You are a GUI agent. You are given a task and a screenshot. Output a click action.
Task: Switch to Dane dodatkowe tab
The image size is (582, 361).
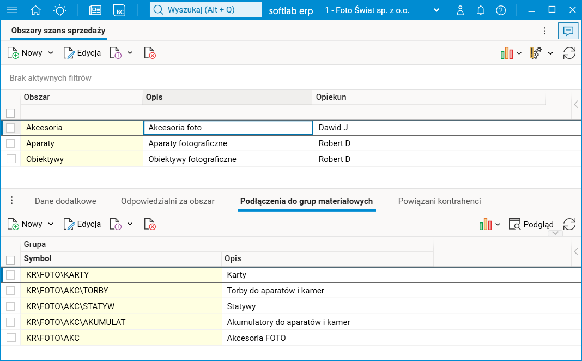pos(65,201)
